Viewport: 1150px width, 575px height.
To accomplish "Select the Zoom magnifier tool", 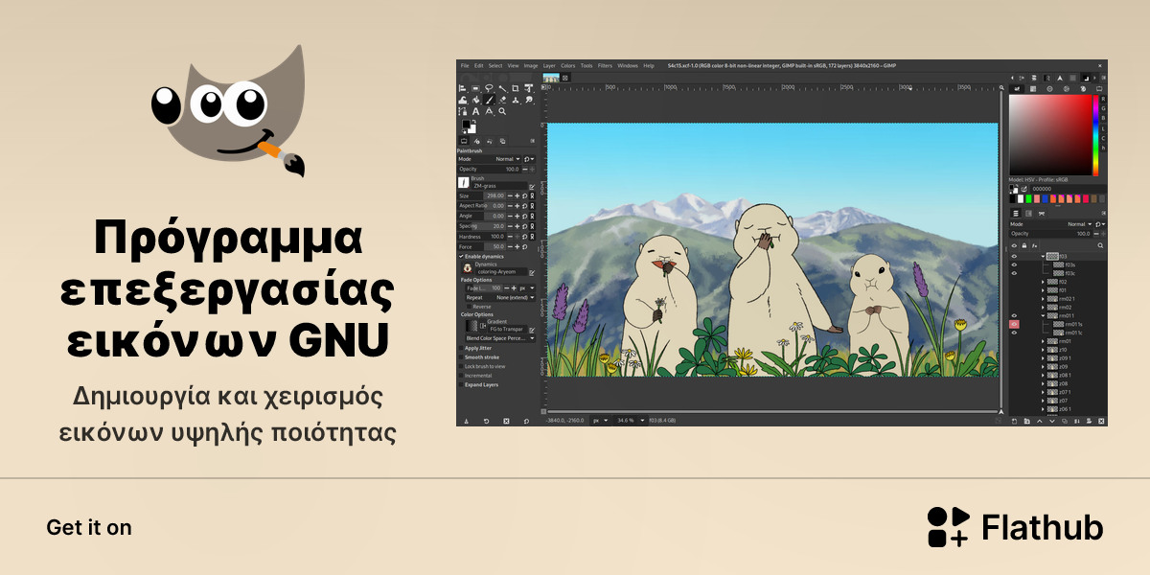I will (502, 111).
